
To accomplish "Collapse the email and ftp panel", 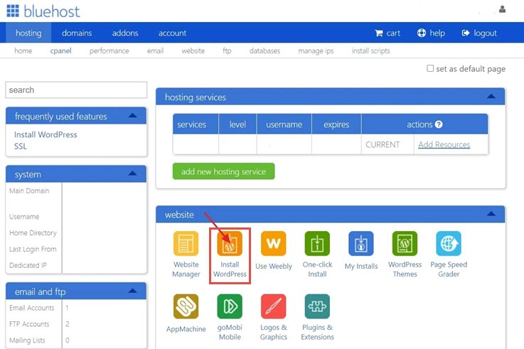I will (132, 291).
